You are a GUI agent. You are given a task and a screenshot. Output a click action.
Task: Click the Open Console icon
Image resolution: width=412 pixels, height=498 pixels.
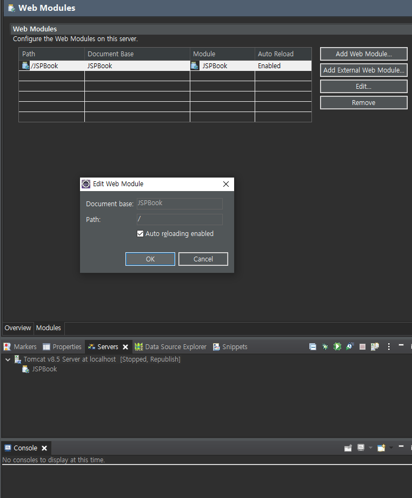click(x=381, y=448)
